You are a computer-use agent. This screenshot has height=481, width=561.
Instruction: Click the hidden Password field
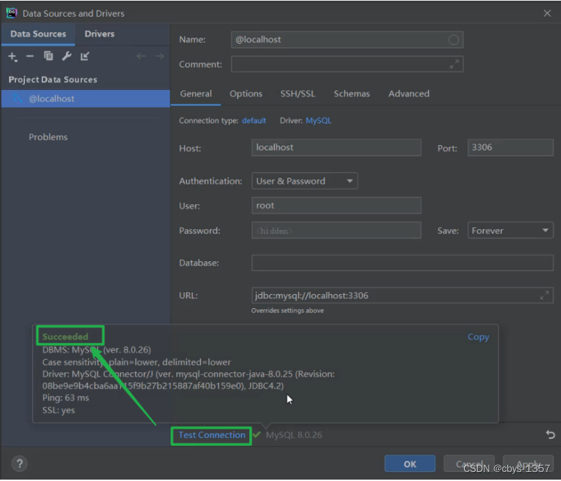click(336, 231)
